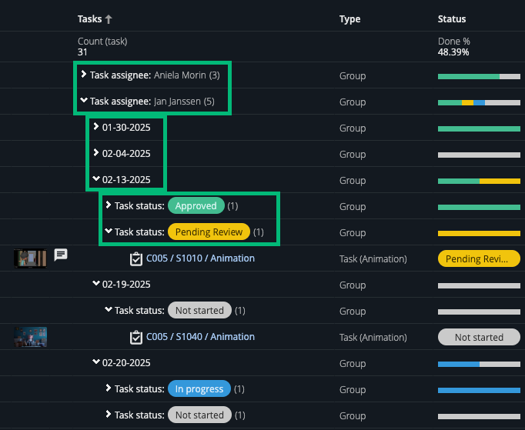Click Task (Animation) type for C005 / S1010
Image resolution: width=525 pixels, height=430 pixels.
coord(373,259)
